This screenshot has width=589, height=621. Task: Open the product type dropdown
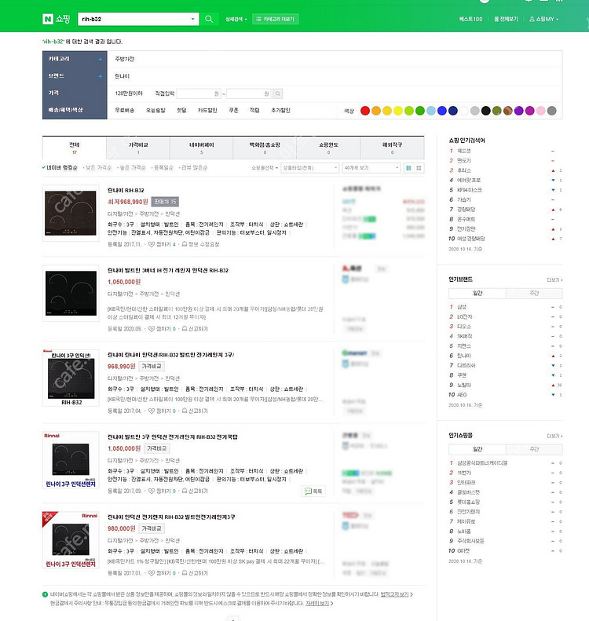click(x=309, y=168)
